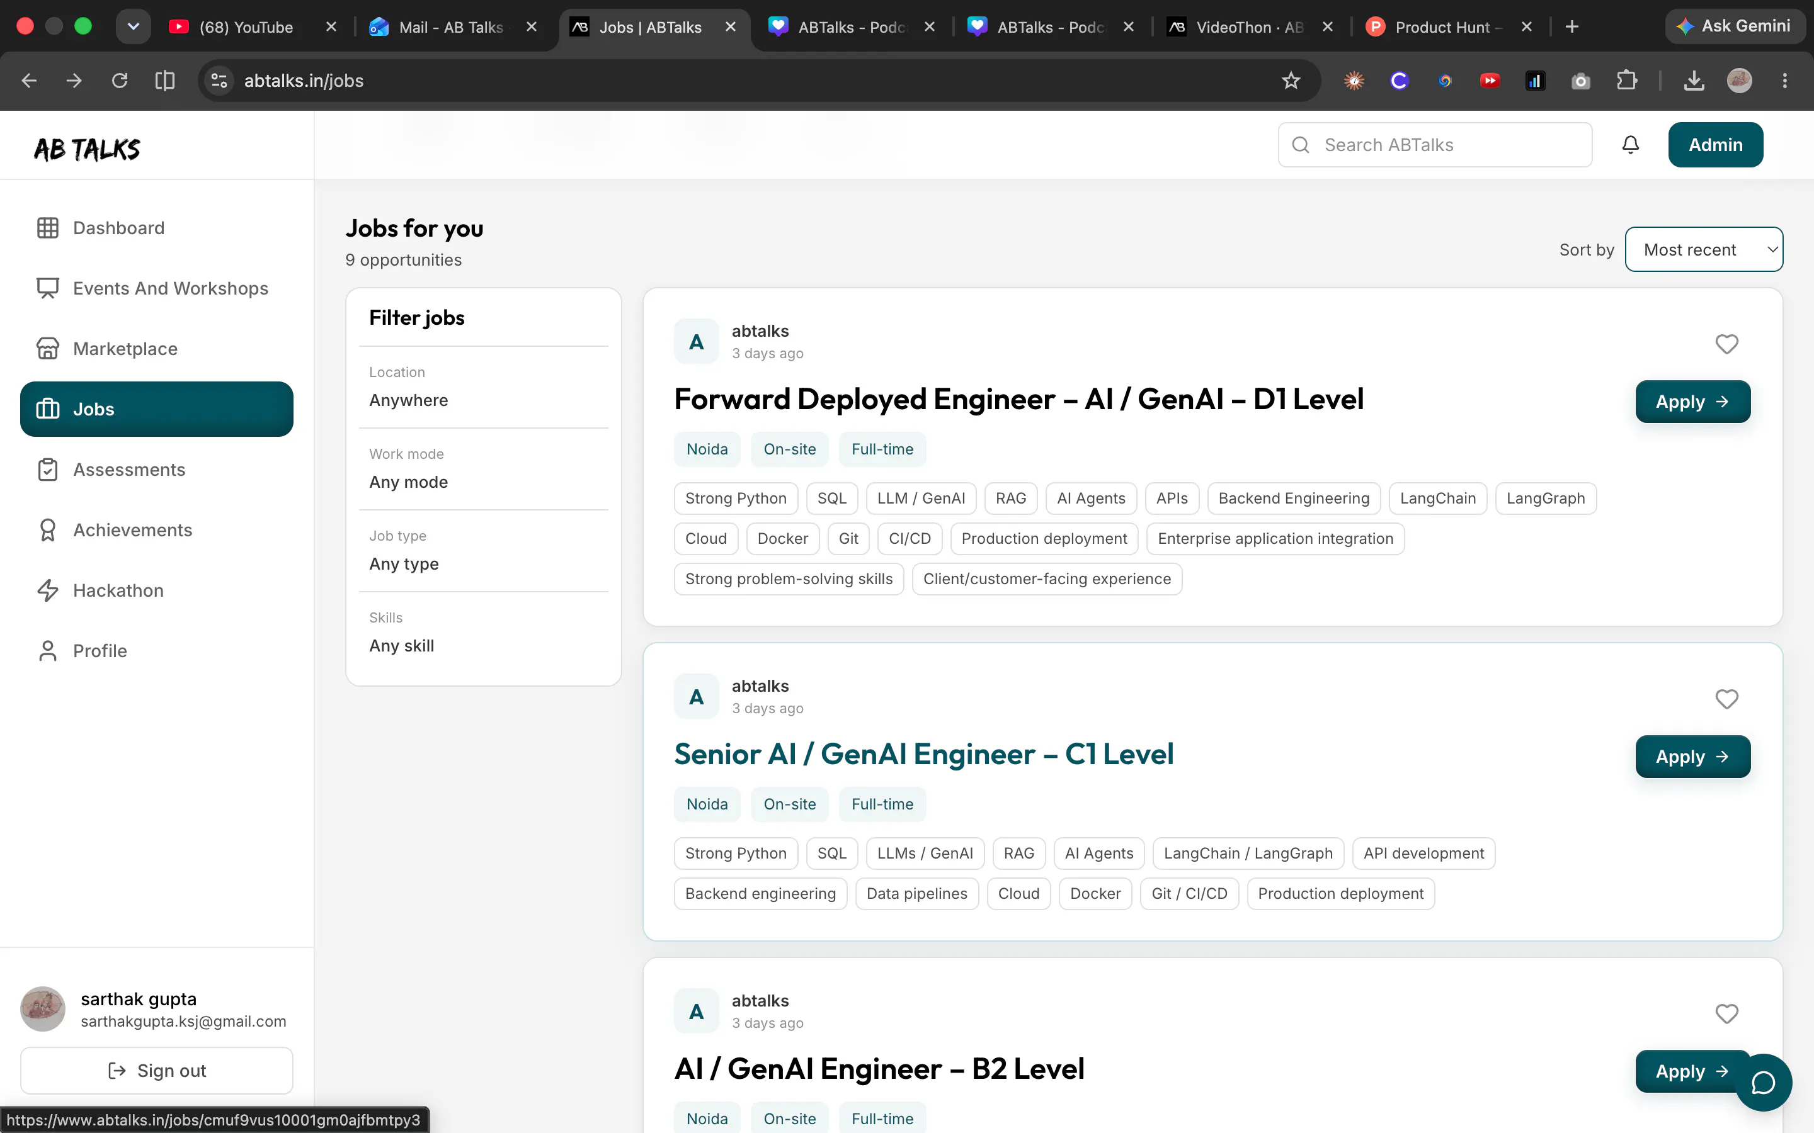This screenshot has height=1133, width=1814.
Task: Open the side panel split view icon
Action: [165, 80]
